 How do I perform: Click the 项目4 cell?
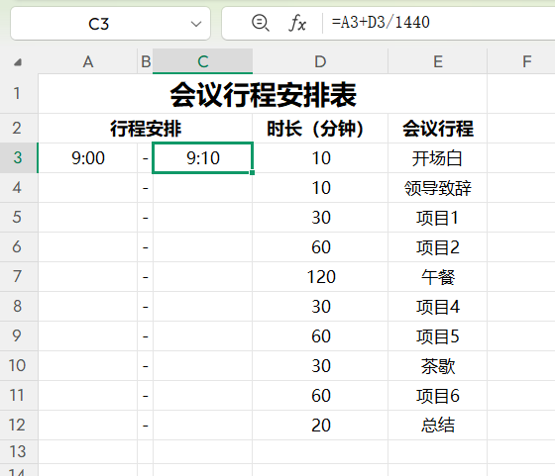click(x=437, y=307)
